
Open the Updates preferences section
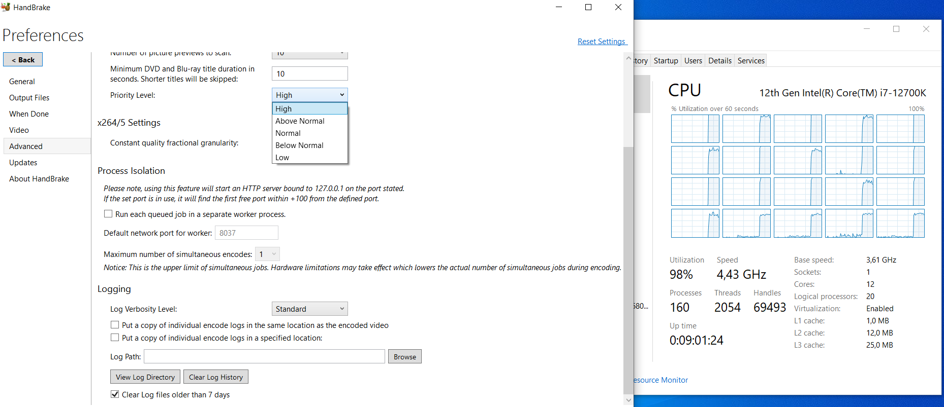[23, 163]
